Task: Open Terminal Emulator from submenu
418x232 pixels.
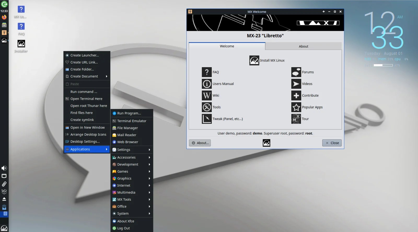Action: coord(132,121)
